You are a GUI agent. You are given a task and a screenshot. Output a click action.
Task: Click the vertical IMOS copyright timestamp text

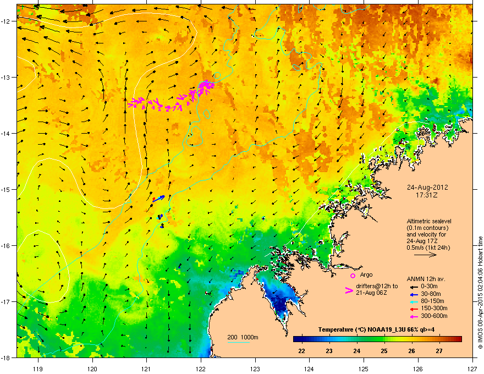tap(480, 293)
